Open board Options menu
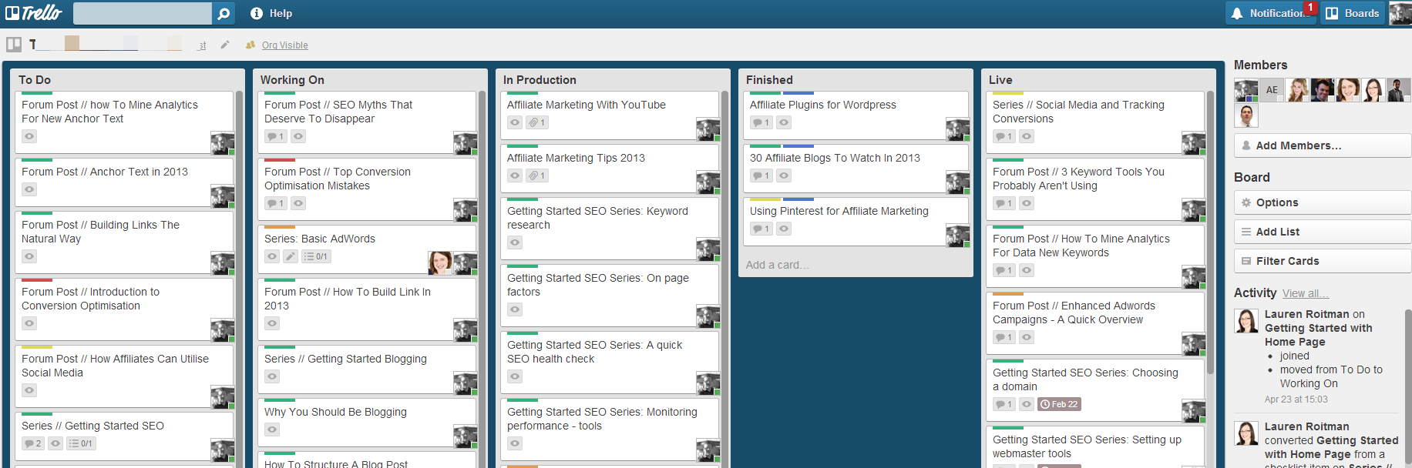The height and width of the screenshot is (468, 1412). point(1321,202)
